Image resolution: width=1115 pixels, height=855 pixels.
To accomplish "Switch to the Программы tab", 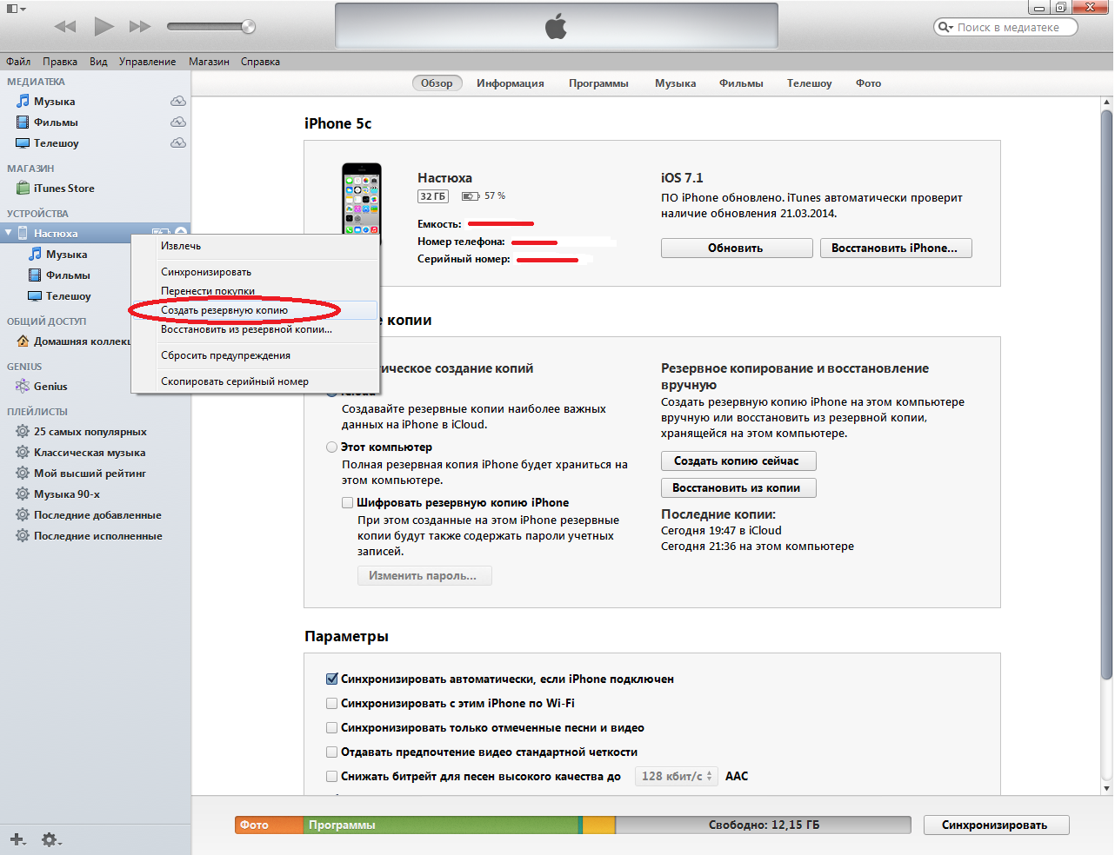I will pyautogui.click(x=598, y=83).
